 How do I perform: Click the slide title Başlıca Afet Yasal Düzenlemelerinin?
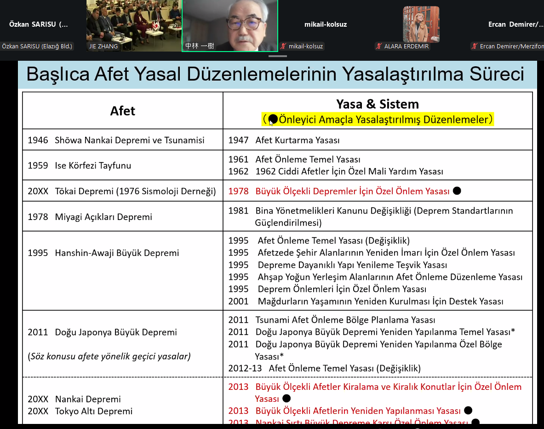coord(275,74)
